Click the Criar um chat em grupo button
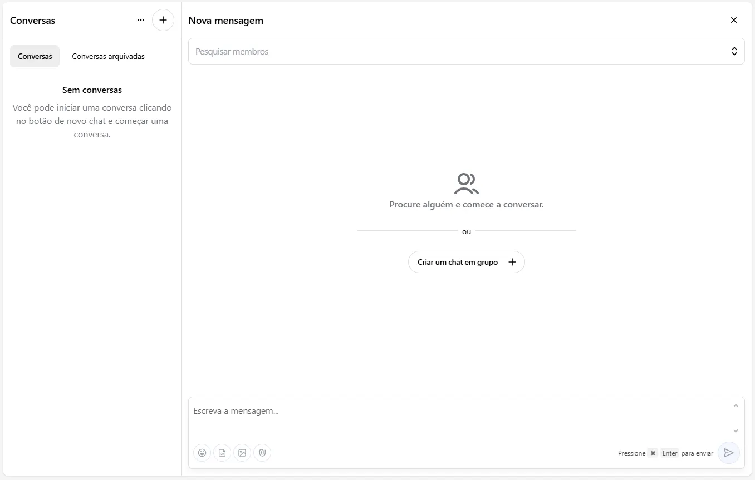This screenshot has width=755, height=480. [467, 262]
